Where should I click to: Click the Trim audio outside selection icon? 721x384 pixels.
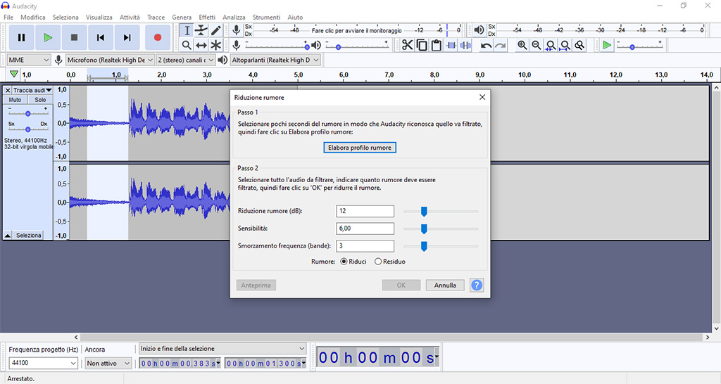pos(451,45)
